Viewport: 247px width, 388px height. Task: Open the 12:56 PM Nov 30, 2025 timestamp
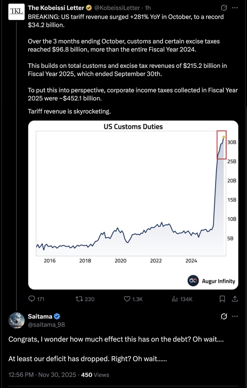click(42, 375)
